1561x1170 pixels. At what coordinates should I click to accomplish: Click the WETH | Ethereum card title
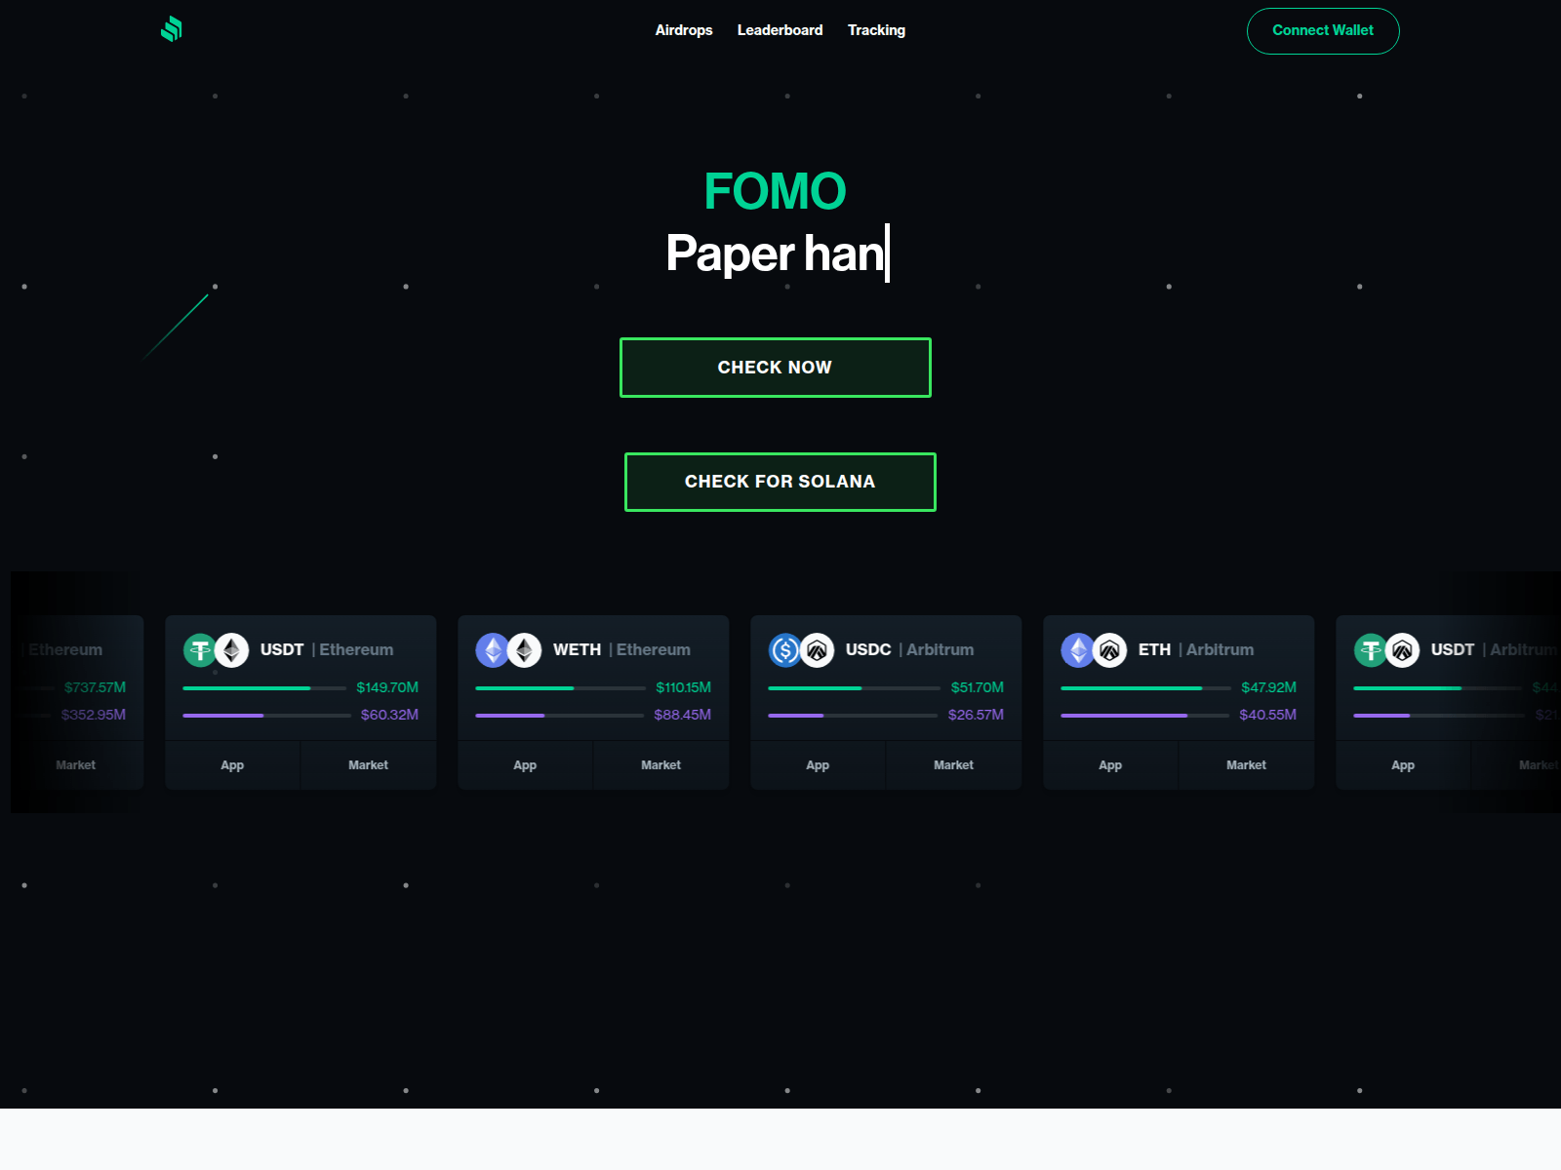[621, 649]
